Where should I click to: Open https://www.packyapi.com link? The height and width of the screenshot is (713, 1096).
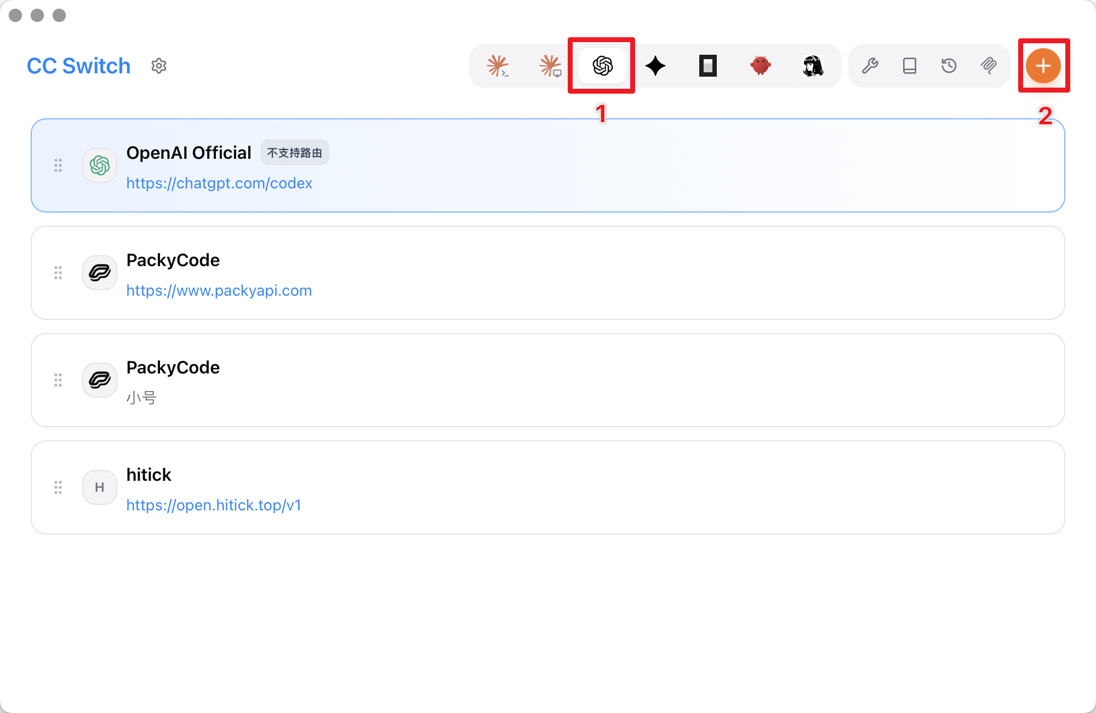click(x=219, y=290)
